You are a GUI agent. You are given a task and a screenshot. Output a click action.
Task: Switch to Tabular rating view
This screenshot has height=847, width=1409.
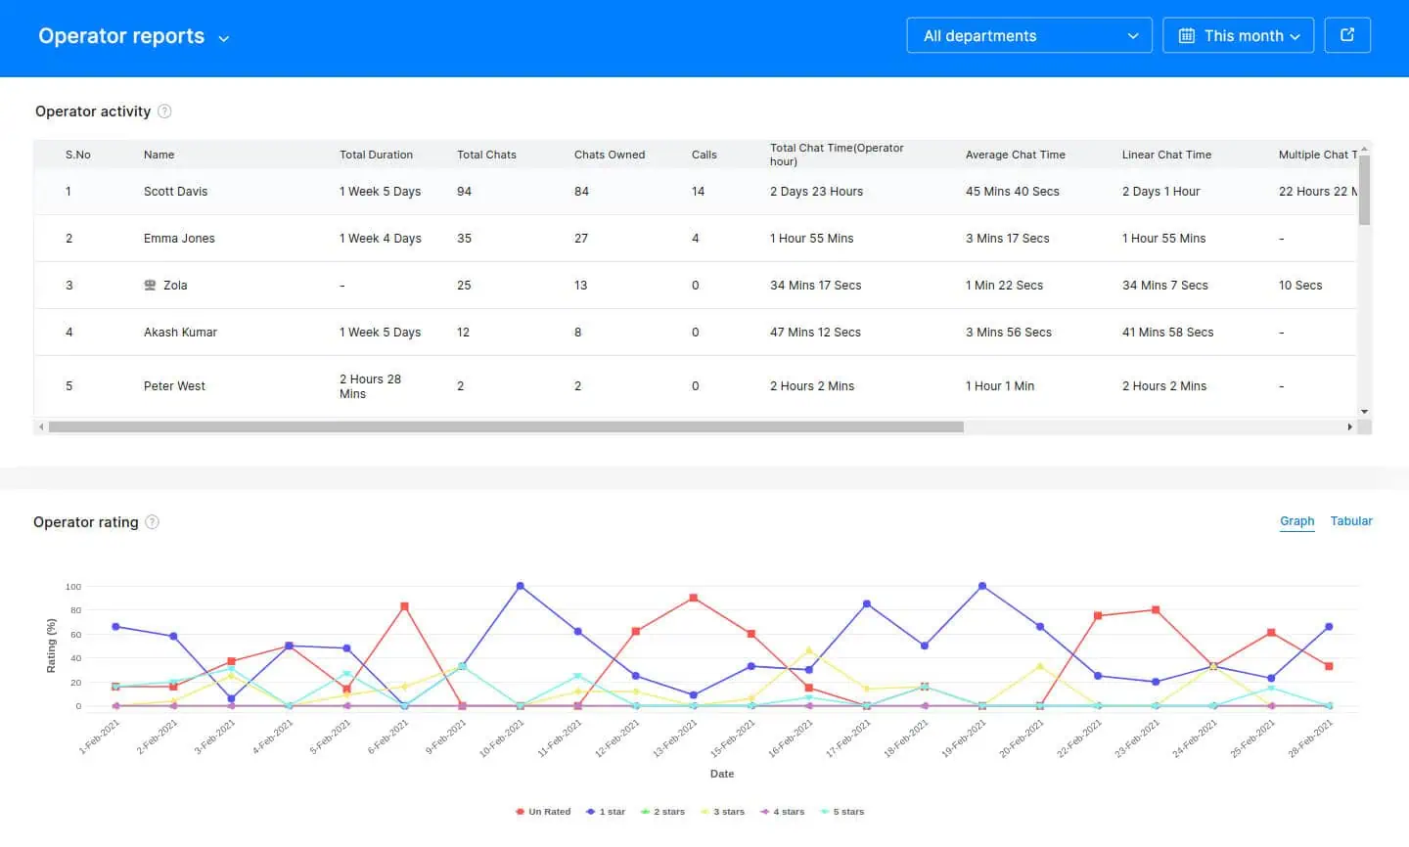pos(1350,521)
